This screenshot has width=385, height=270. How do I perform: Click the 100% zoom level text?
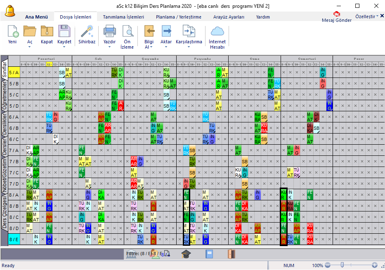[x=317, y=265]
